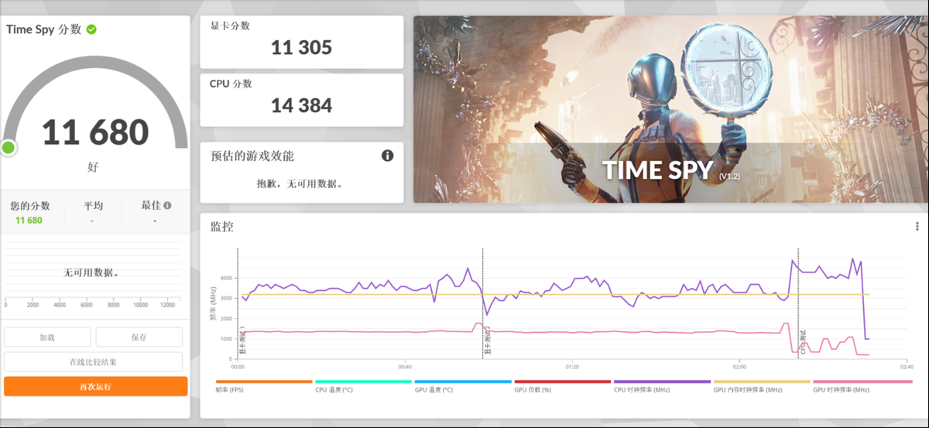The image size is (929, 428).
Task: Toggle the CPU 温度 (°C) legend series
Action: (x=334, y=390)
